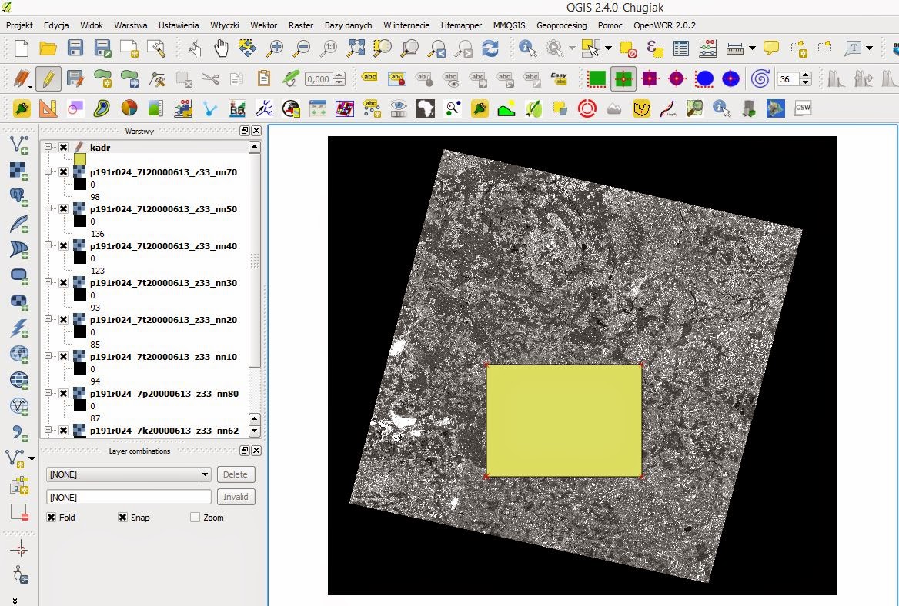Screen dimensions: 899x606
Task: Click the yellow kadr symbol swatch
Action: pos(80,159)
